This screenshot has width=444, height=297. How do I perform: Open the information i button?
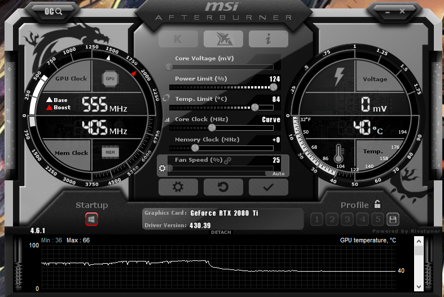point(269,39)
